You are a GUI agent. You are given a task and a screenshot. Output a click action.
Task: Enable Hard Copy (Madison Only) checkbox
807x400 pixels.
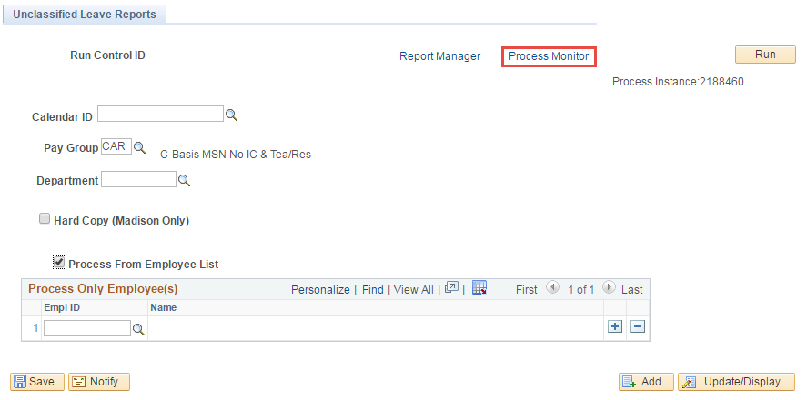click(45, 218)
